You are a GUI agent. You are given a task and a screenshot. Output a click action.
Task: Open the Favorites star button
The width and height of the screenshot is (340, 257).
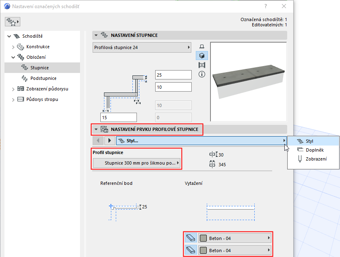coord(13,22)
